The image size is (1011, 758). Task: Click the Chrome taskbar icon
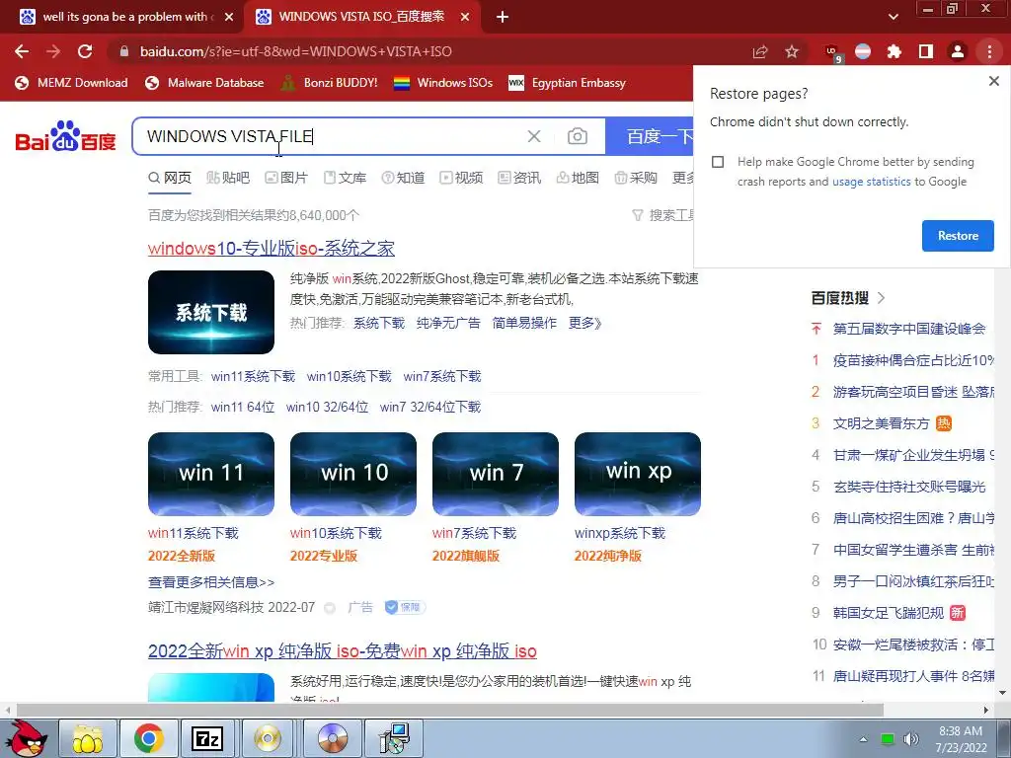(x=149, y=738)
